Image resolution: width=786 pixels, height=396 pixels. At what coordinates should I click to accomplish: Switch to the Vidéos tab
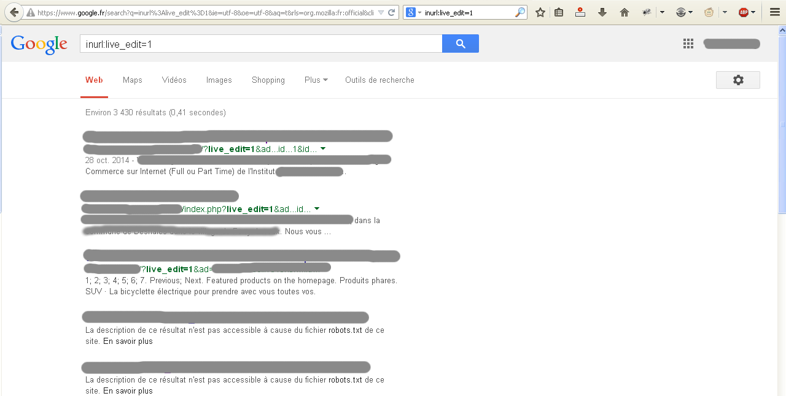coord(174,80)
